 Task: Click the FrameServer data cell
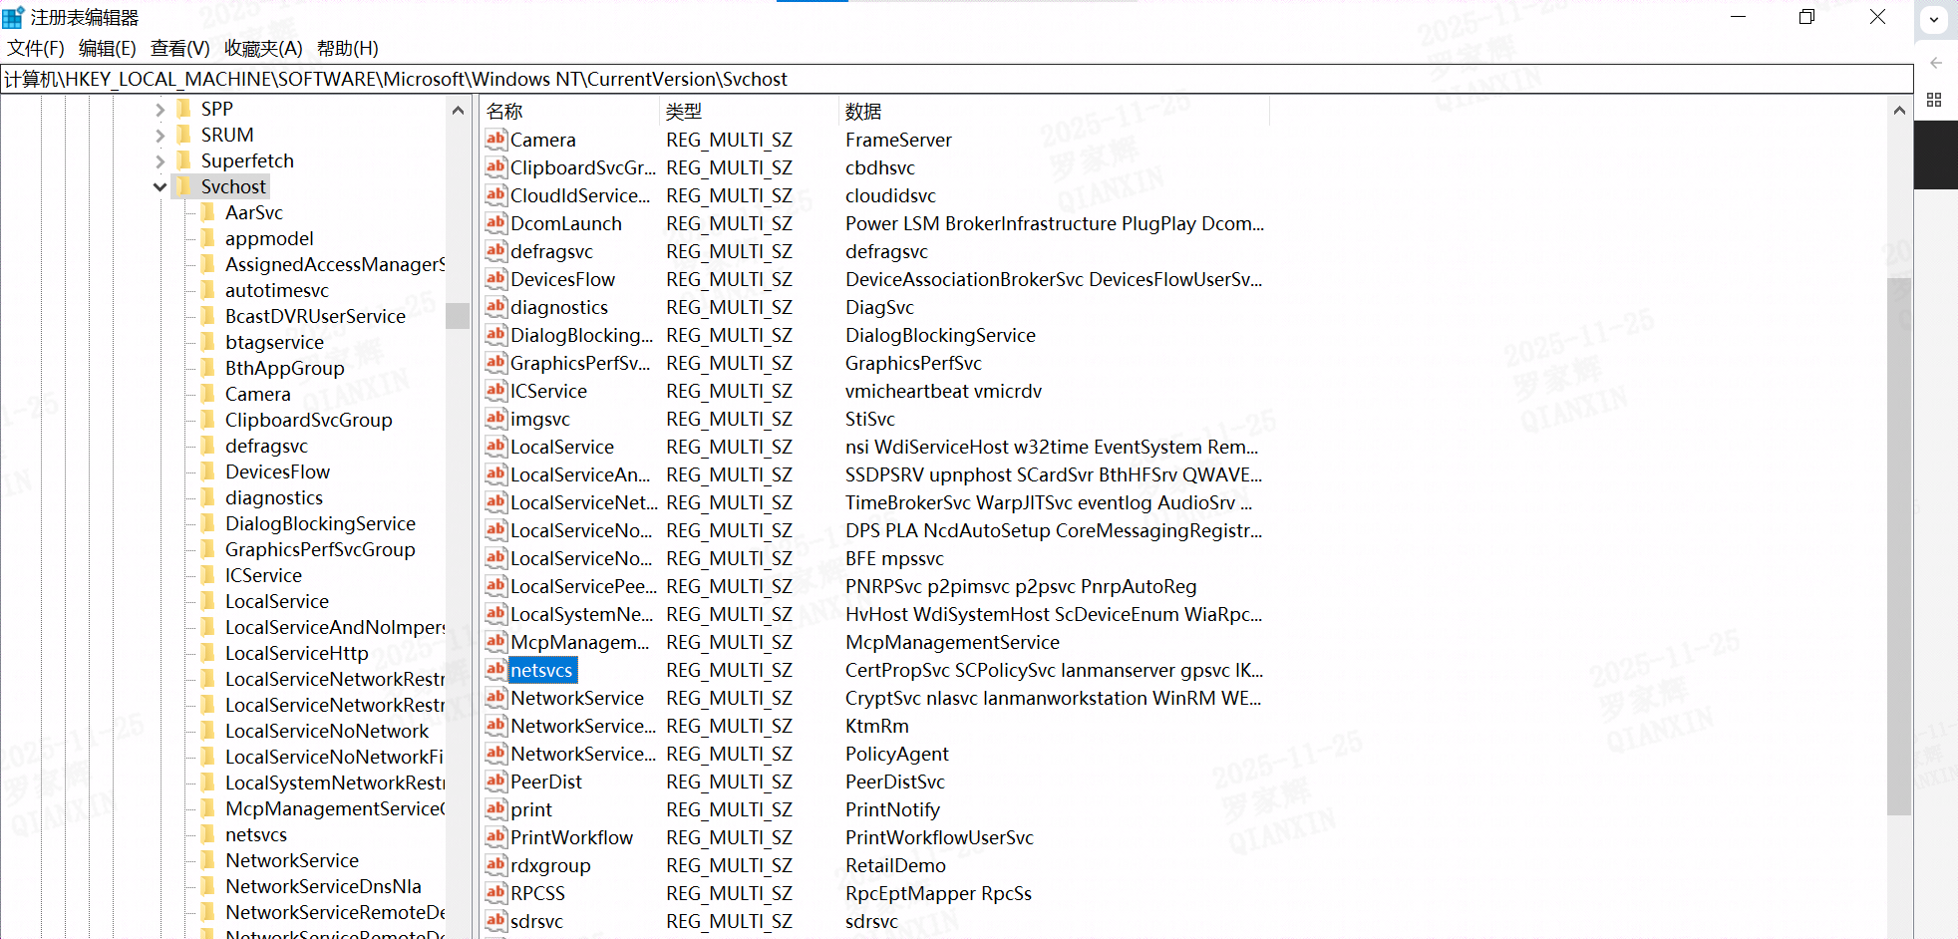pos(898,140)
